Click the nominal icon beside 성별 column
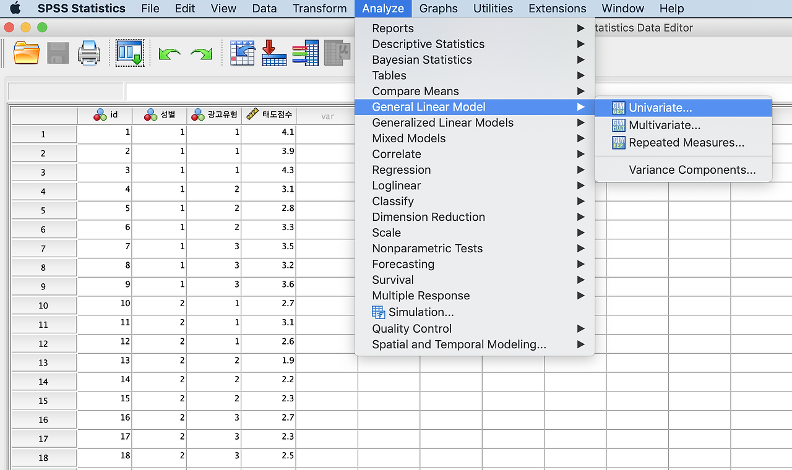Screen dimensions: 792x470 [x=150, y=114]
